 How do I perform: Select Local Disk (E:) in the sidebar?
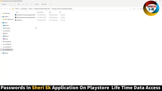coord(7,44)
